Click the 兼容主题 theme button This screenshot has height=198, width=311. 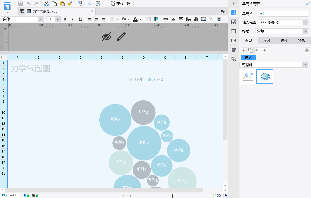(121, 3)
